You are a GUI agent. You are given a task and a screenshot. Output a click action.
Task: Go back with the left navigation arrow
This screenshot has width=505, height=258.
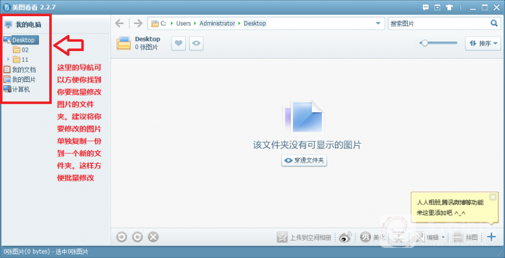pos(119,24)
